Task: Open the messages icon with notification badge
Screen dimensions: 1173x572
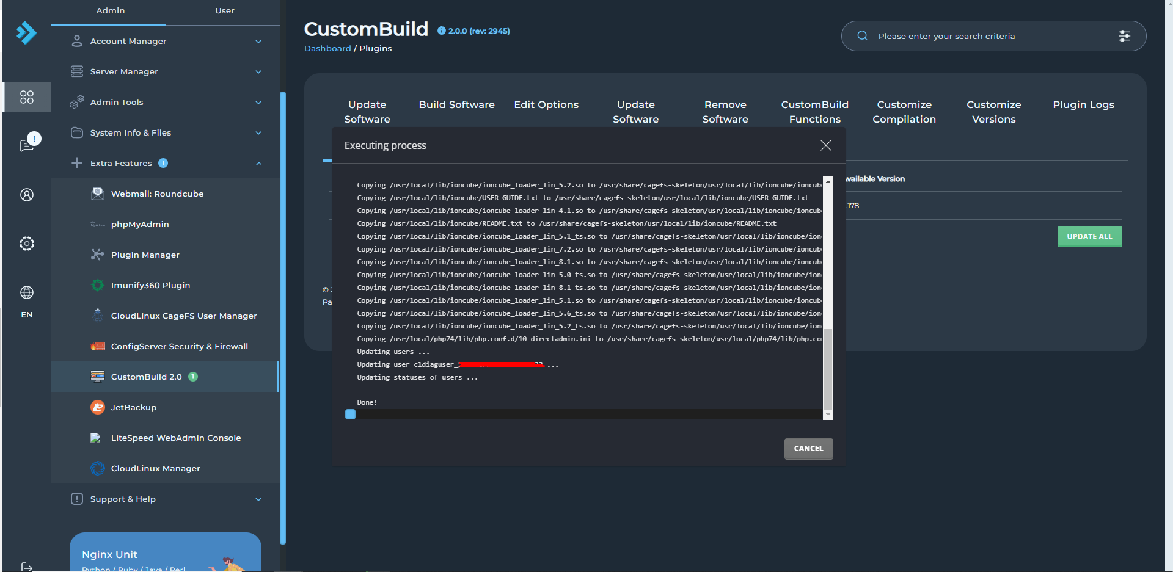Action: [x=27, y=145]
